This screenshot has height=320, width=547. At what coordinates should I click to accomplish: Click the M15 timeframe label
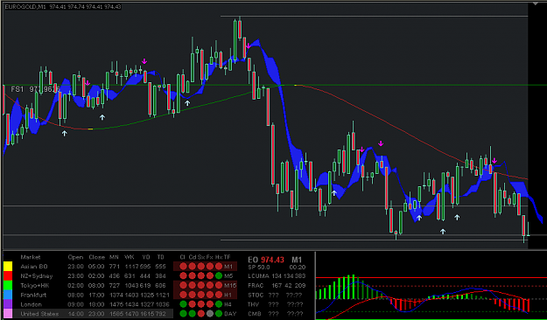(x=230, y=286)
